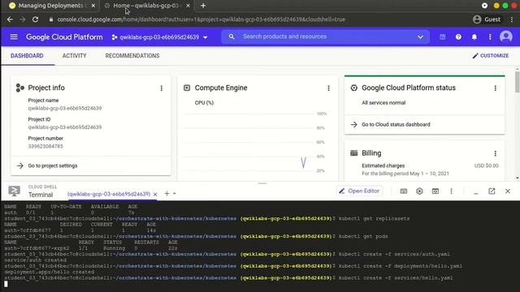The height and width of the screenshot is (292, 520).
Task: Switch to Managing Deployments browser tab
Action: coord(50,6)
